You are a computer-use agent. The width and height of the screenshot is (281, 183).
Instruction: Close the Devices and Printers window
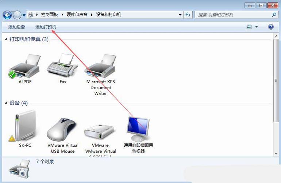click(x=273, y=5)
